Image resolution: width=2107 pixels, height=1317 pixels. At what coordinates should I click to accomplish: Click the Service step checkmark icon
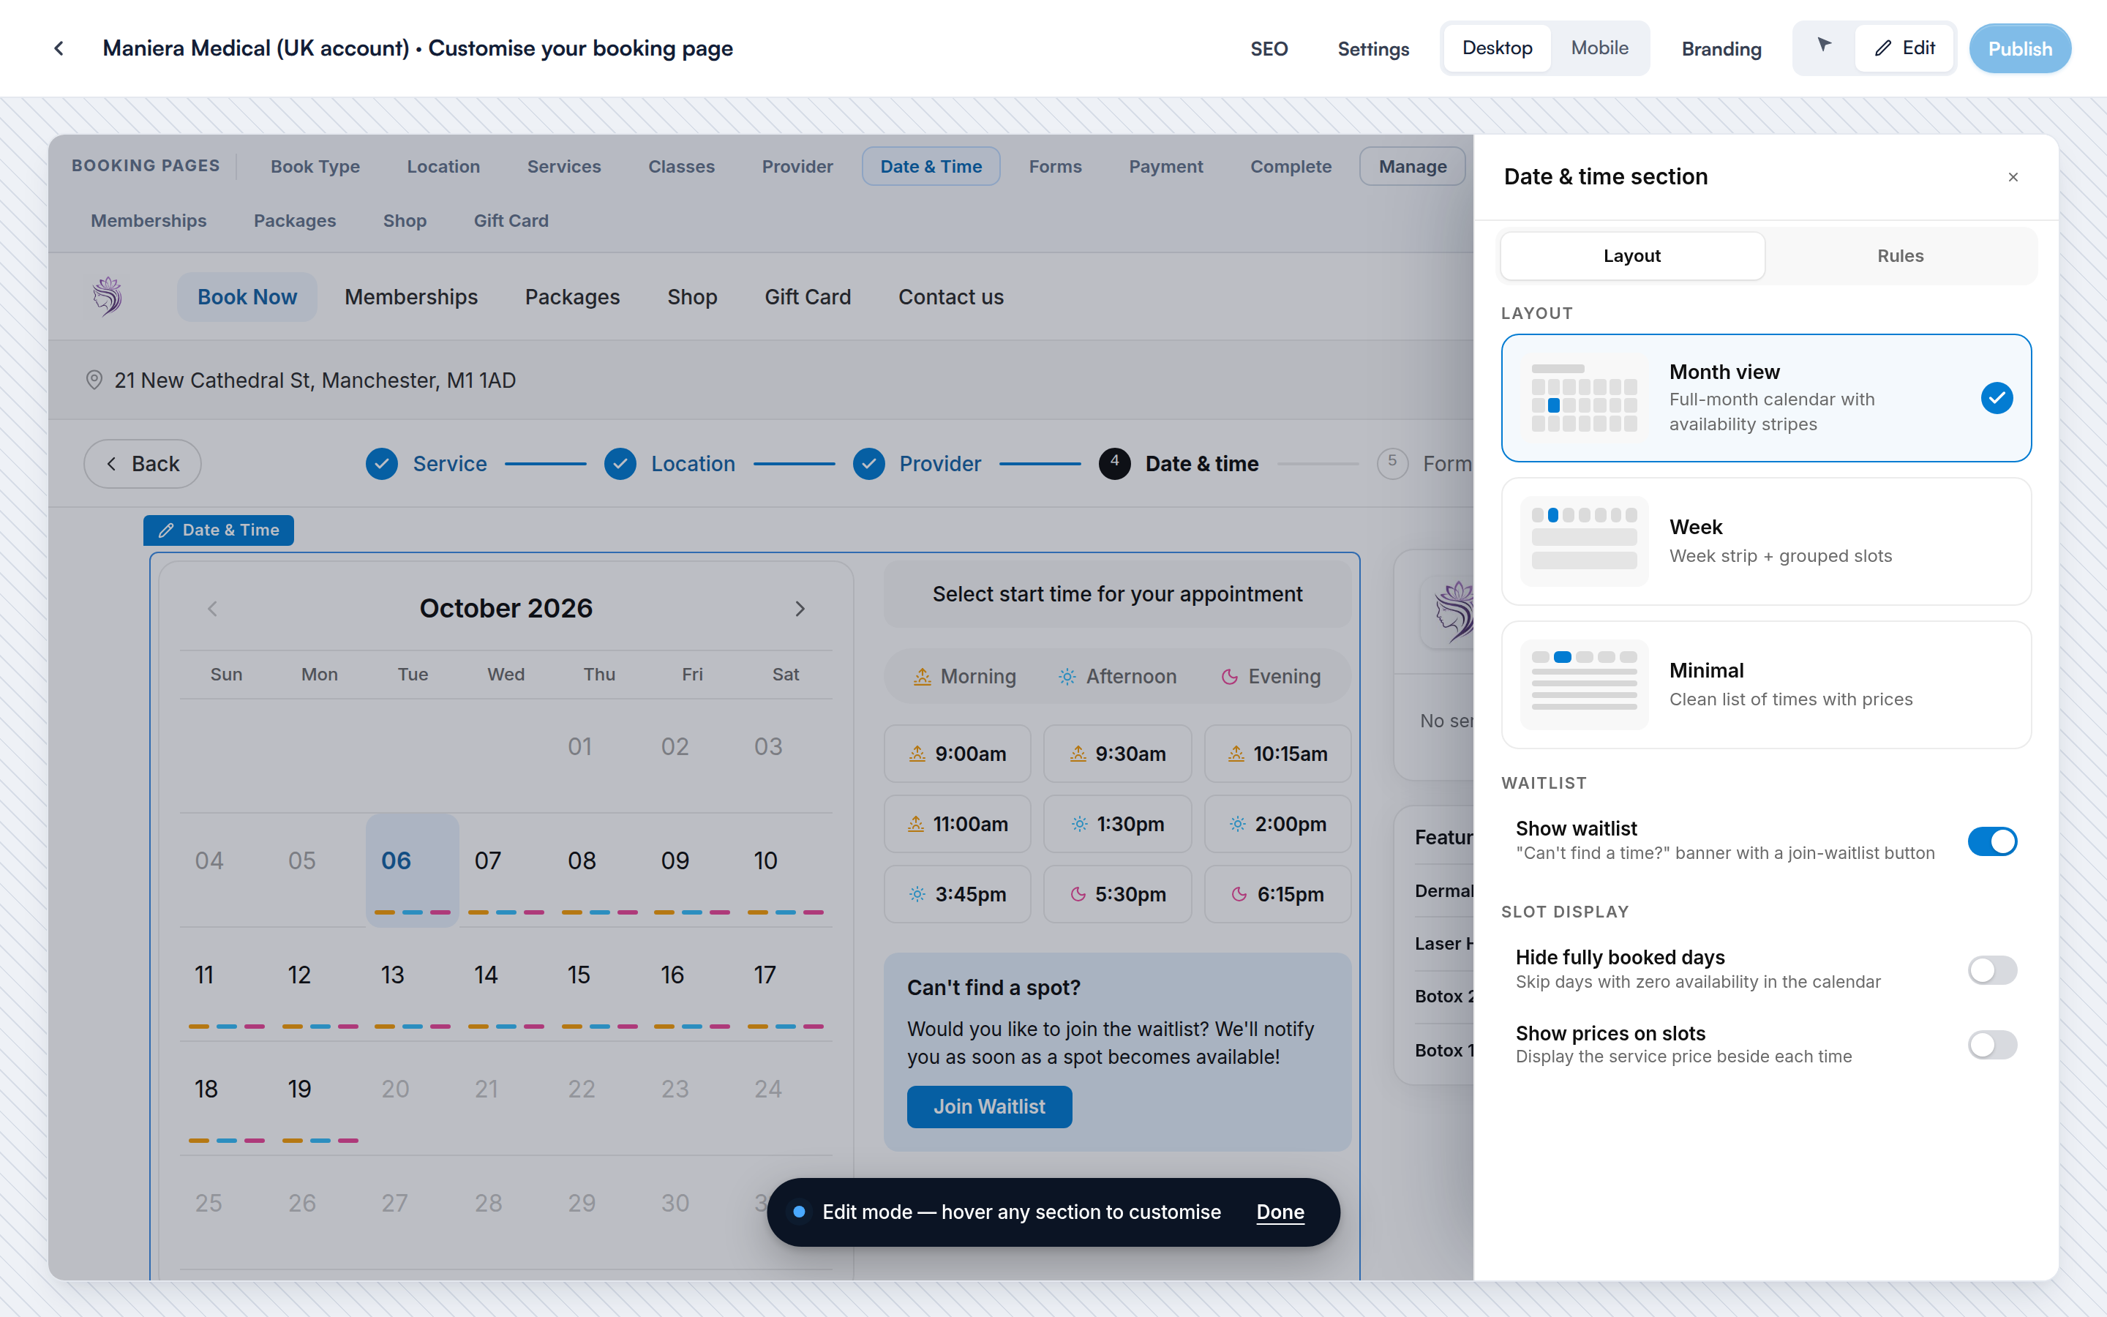coord(381,463)
